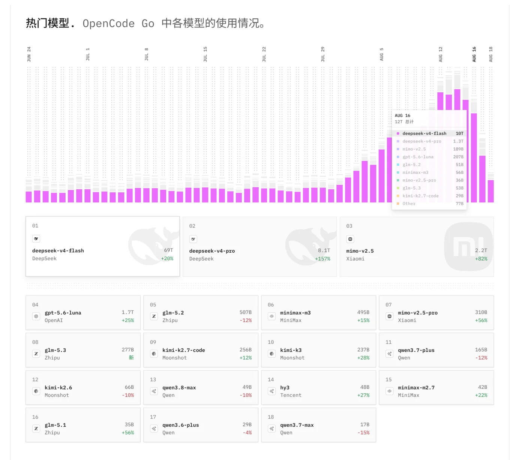Click the blue swatch next to gpt-5.6-luna in tooltip
Image resolution: width=525 pixels, height=460 pixels.
pyautogui.click(x=398, y=157)
